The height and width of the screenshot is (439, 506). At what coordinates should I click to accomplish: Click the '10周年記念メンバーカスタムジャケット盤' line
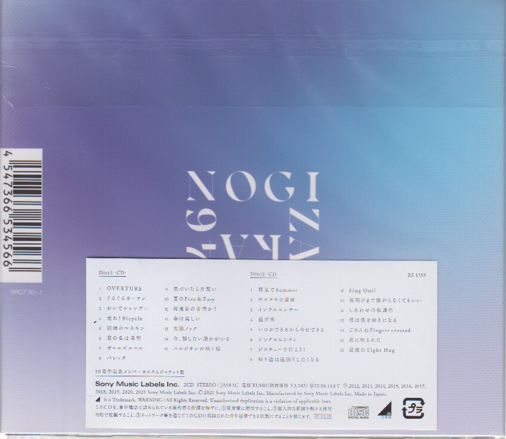point(140,372)
